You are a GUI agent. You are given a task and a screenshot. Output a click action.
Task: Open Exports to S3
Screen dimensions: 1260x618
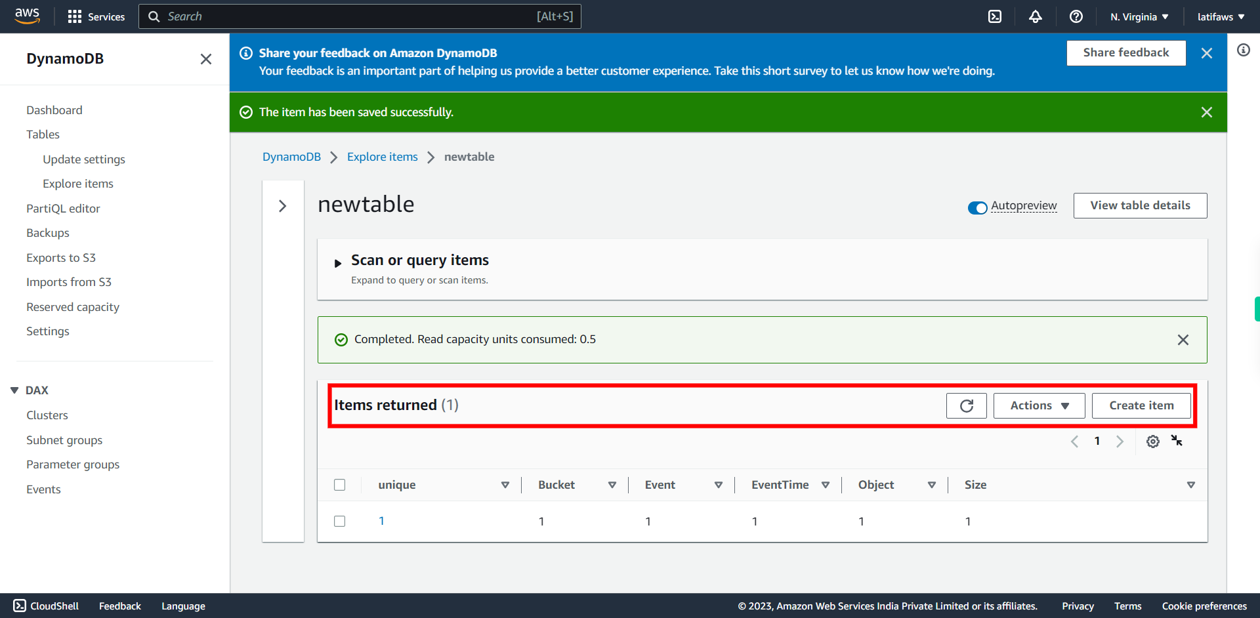(x=61, y=258)
